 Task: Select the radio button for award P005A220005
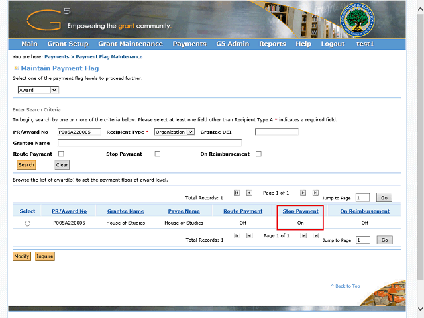[27, 223]
